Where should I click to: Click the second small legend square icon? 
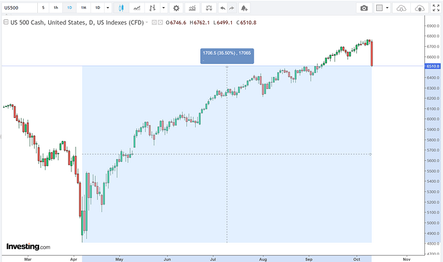click(161, 22)
